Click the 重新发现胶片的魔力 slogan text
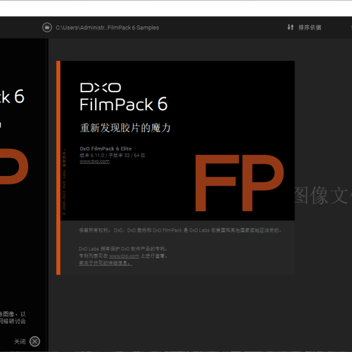The image size is (352, 352). (x=126, y=128)
